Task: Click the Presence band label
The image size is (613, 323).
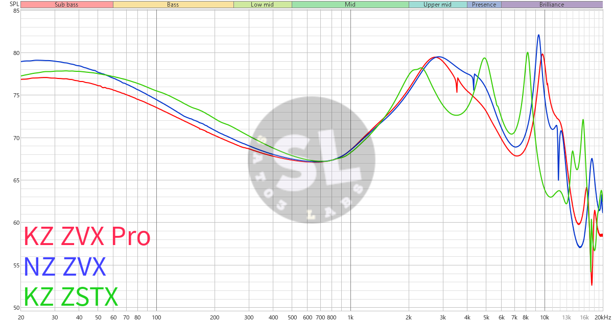Action: coord(484,5)
